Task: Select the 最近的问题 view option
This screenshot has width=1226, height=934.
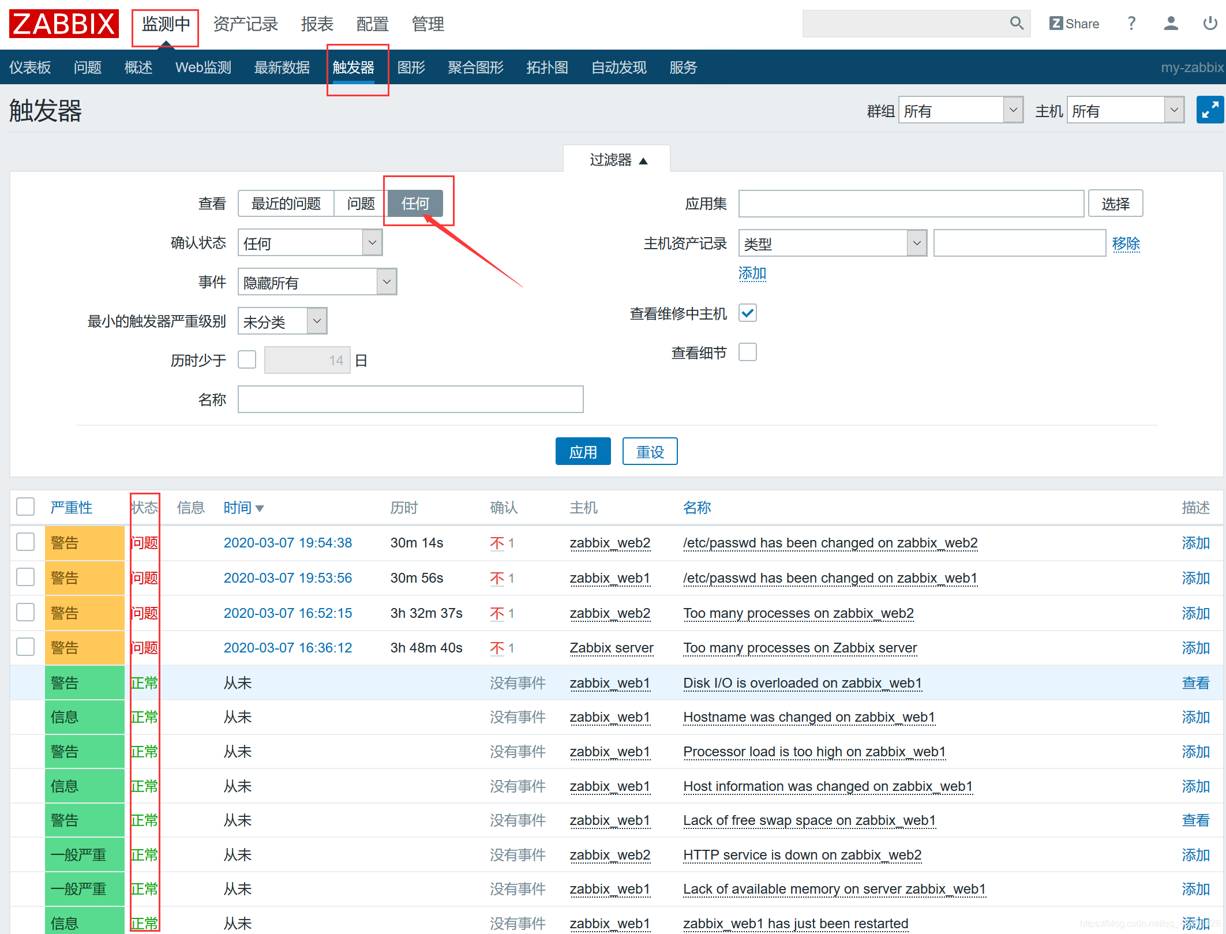Action: [286, 203]
